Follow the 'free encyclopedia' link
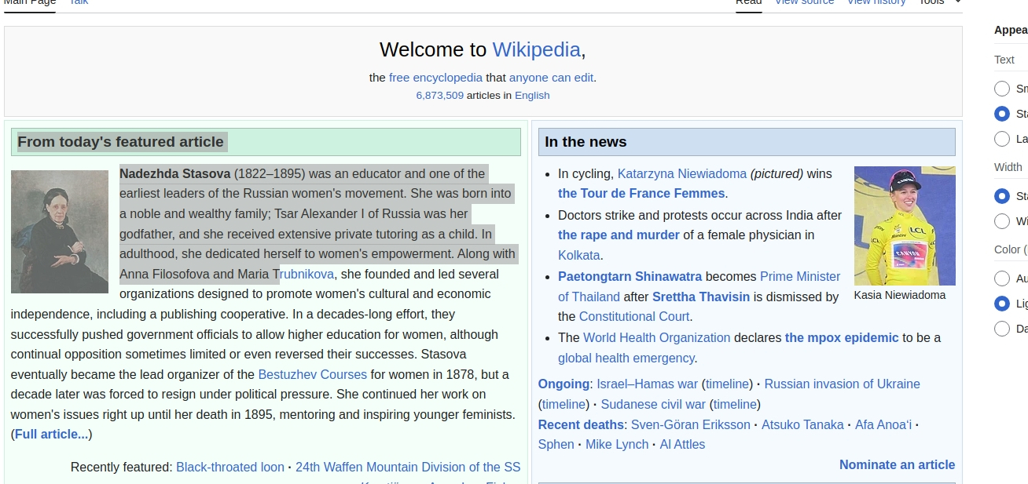Screen dimensions: 1028x484 tap(435, 78)
